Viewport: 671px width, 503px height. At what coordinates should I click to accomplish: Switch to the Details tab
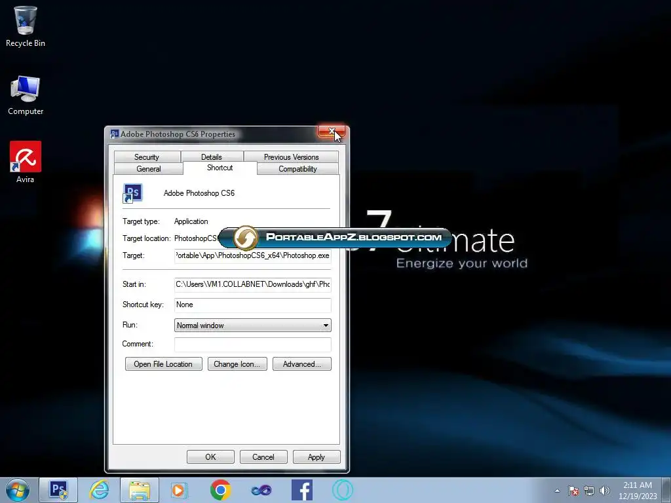(x=212, y=157)
